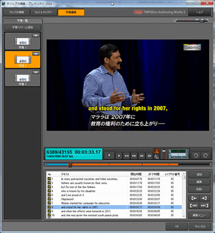Uncheck subtitle row 5 checkbox
The height and width of the screenshot is (233, 215).
(50, 195)
